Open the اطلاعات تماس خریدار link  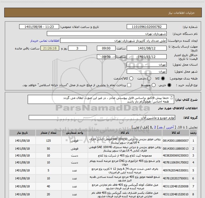(45, 41)
